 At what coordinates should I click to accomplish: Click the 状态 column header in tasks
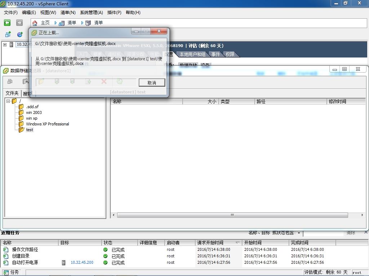pyautogui.click(x=120, y=243)
